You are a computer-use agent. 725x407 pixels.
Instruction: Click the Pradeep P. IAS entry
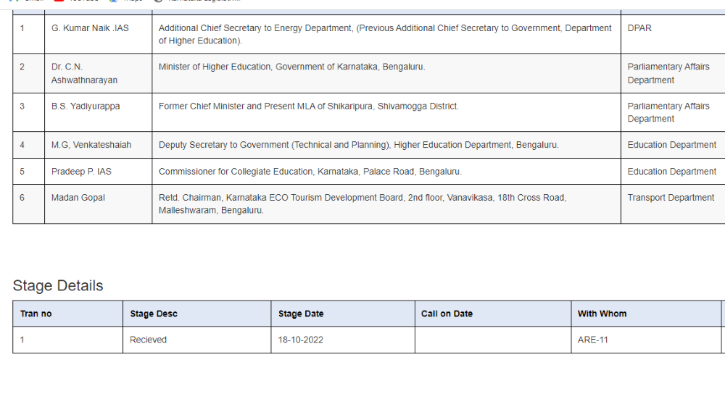pos(81,172)
